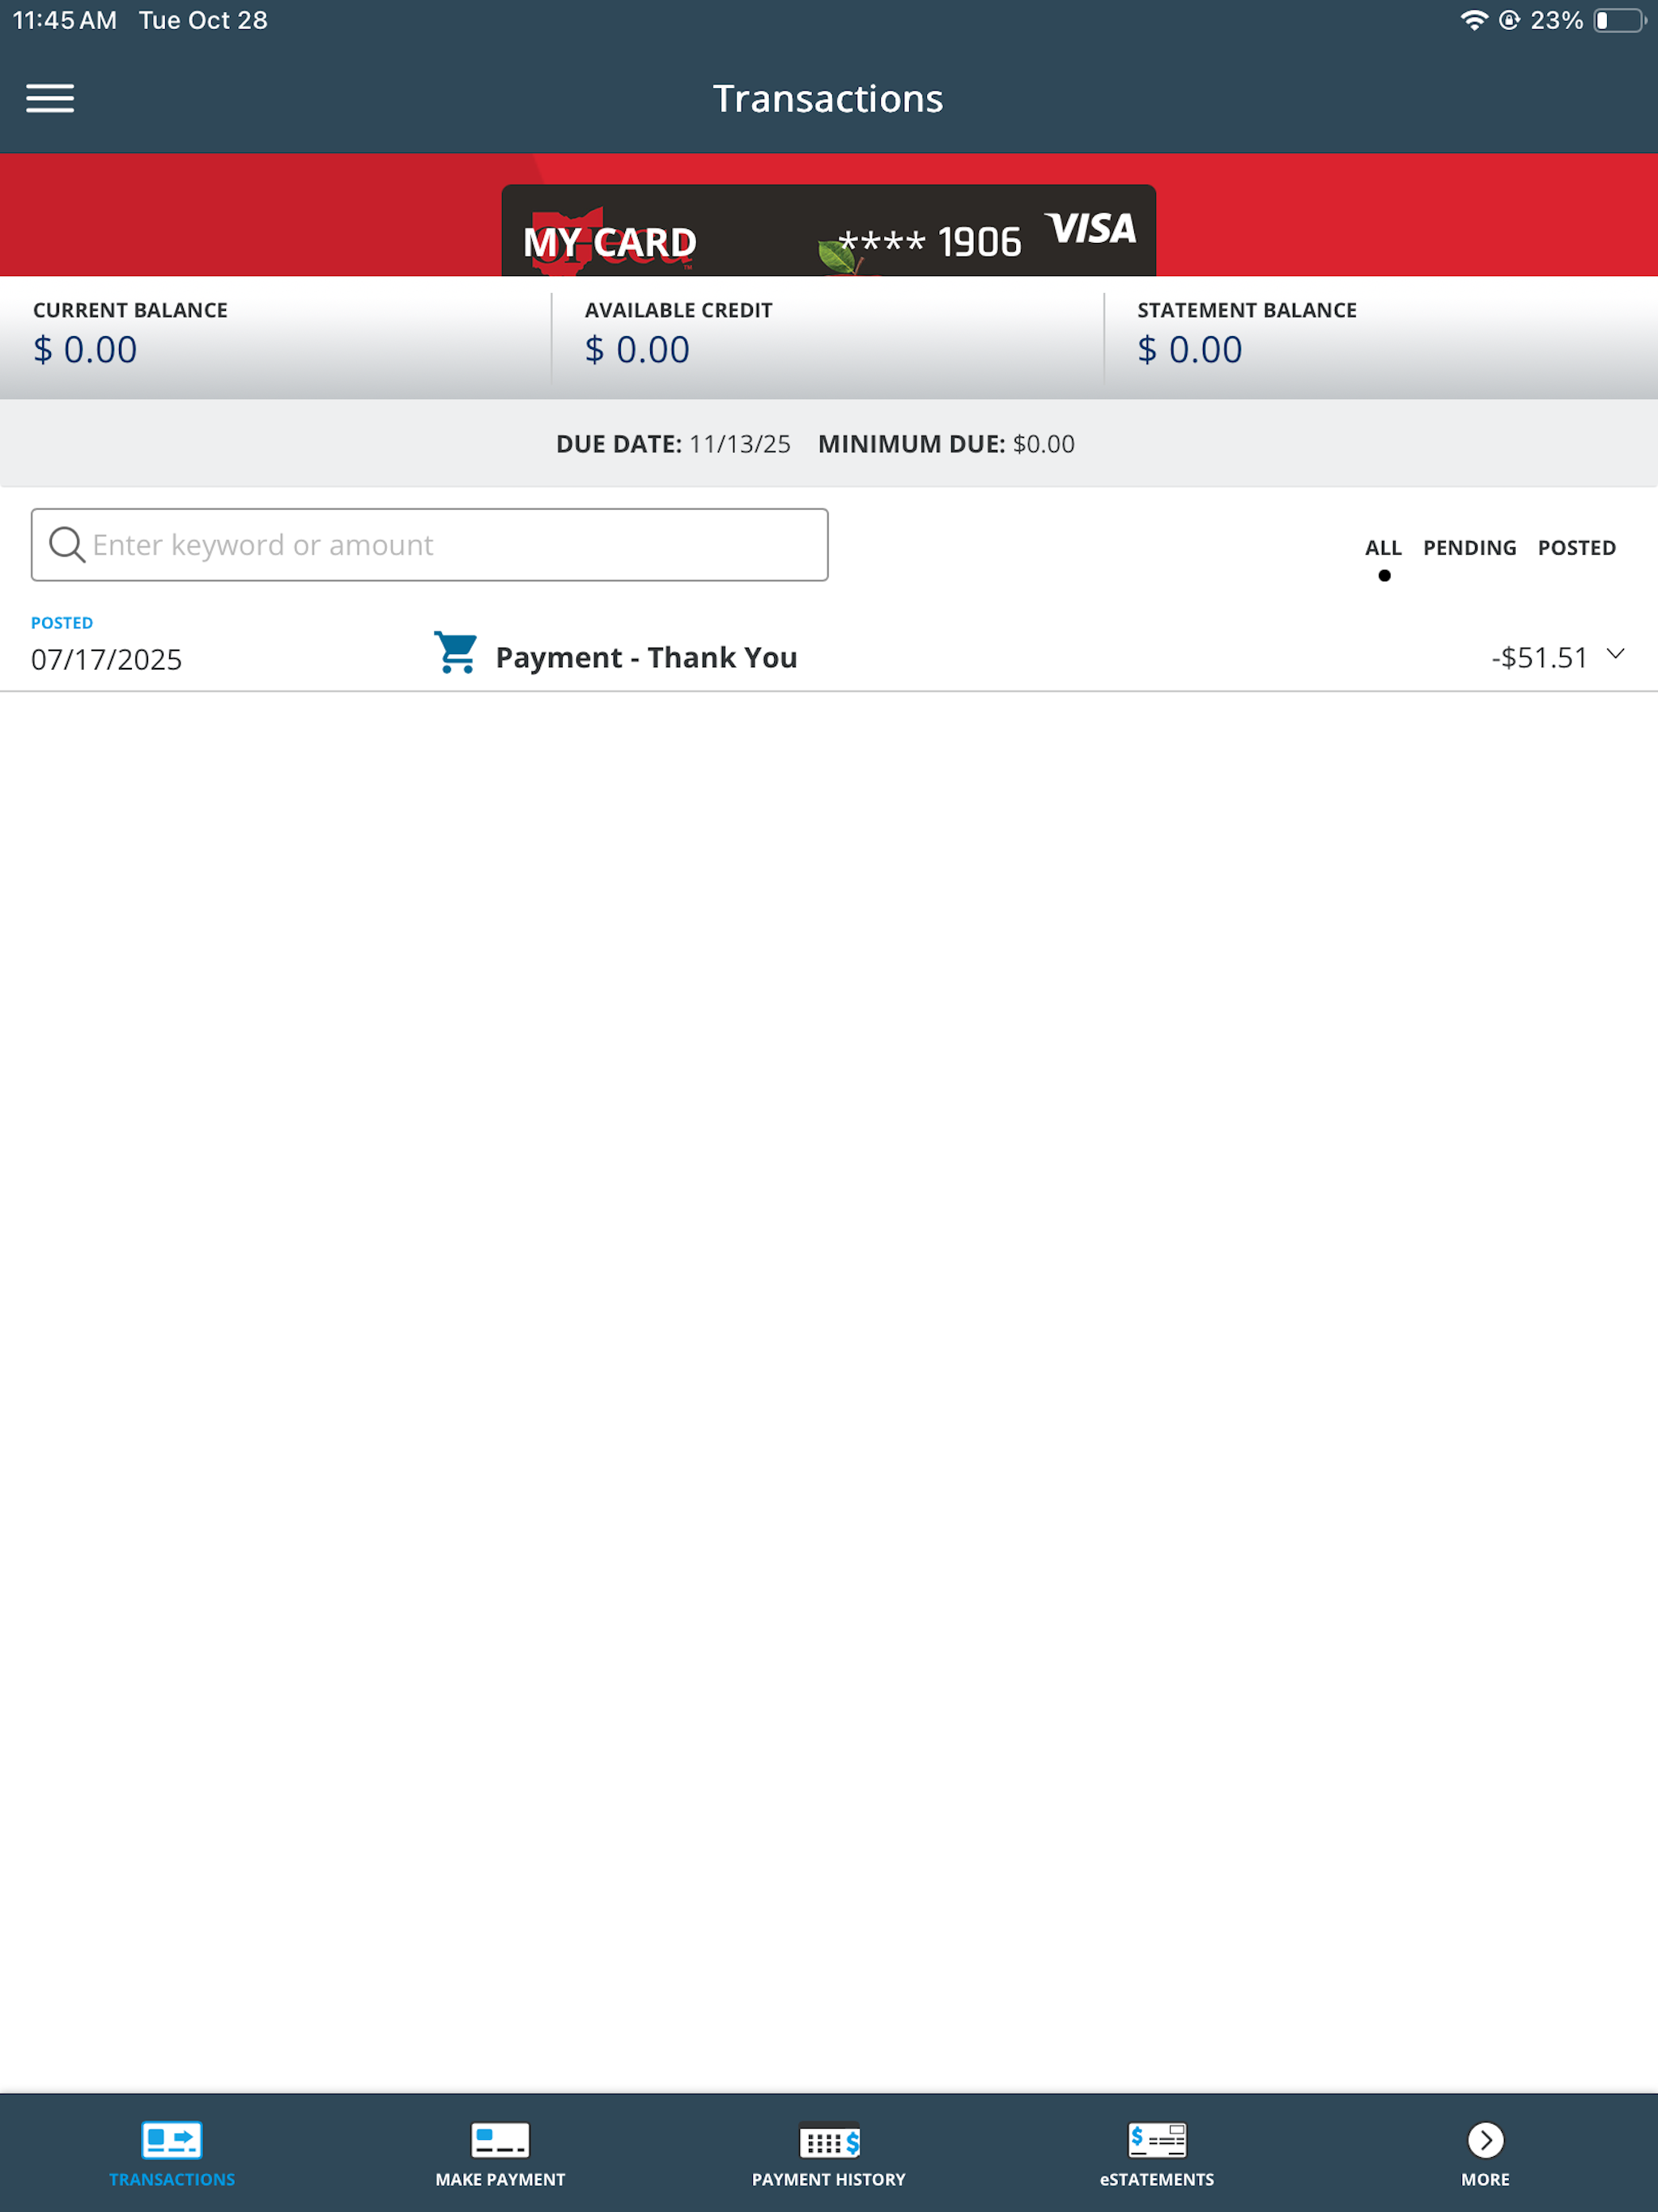Screen dimensions: 1658x2212
Task: Tap the blue POSTED status label
Action: (62, 623)
